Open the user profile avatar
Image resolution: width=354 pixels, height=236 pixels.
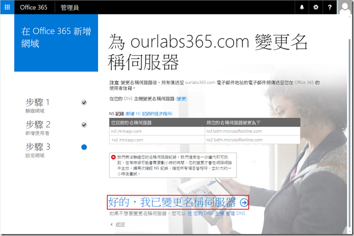[x=345, y=8]
